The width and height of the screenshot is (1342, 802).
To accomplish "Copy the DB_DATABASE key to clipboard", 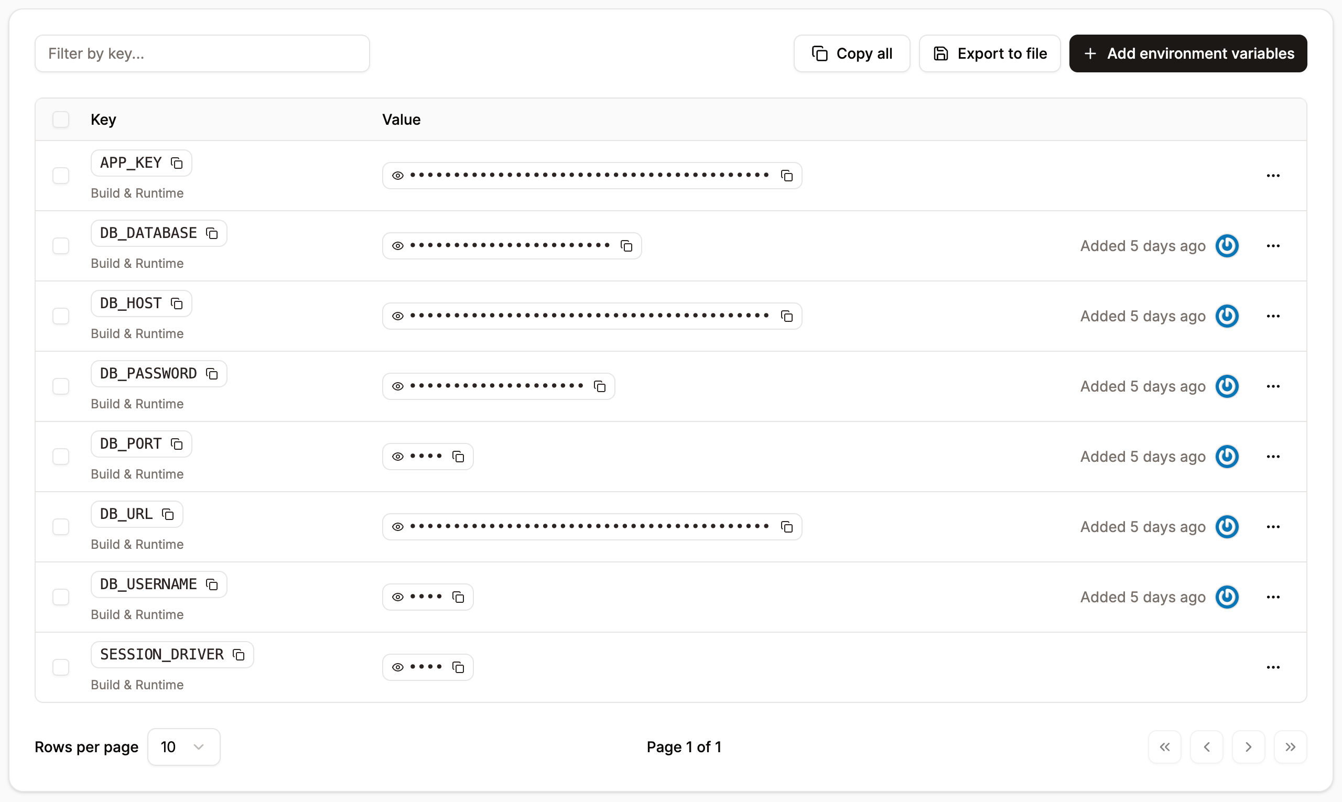I will click(212, 233).
